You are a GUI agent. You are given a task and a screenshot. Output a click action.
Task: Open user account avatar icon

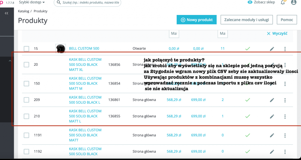coord(294,2)
